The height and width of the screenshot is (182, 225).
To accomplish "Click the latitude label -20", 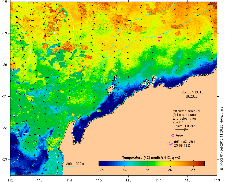I will 4,65.
